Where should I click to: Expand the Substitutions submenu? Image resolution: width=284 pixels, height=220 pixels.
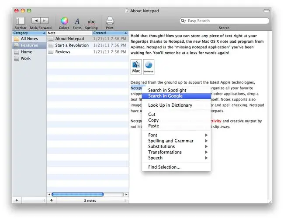point(177,146)
